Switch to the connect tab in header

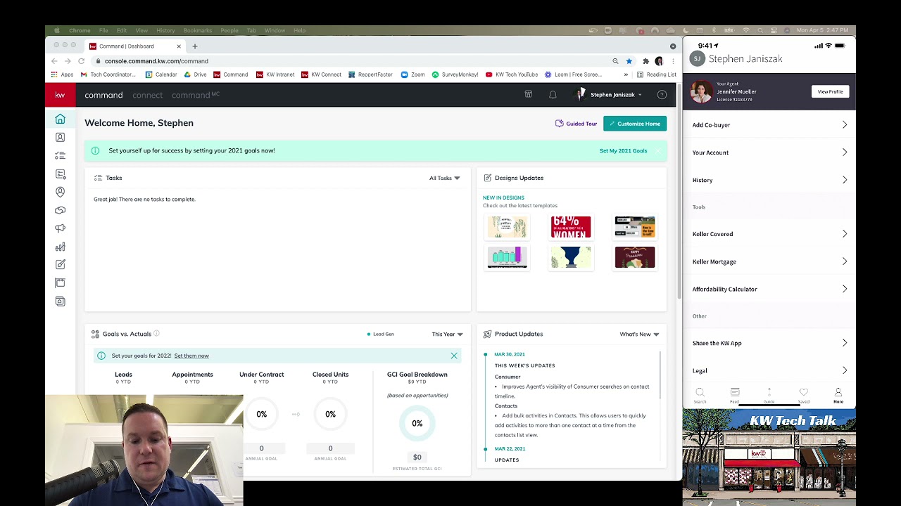click(147, 95)
